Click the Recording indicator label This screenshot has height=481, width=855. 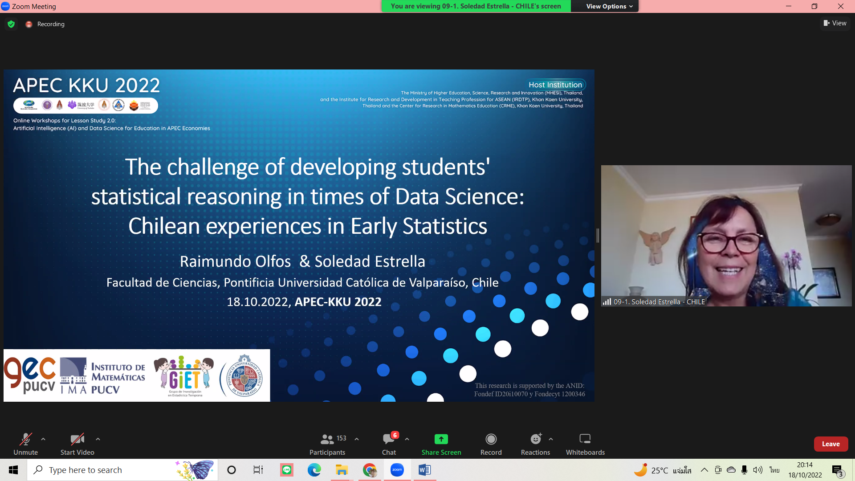(x=51, y=24)
